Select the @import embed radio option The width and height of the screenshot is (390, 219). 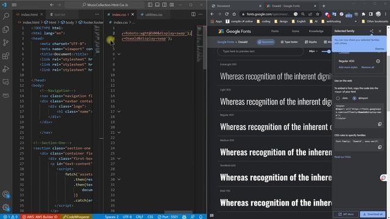tap(355, 99)
